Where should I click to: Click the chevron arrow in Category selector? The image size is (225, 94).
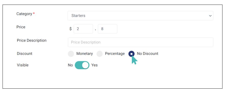point(210,16)
